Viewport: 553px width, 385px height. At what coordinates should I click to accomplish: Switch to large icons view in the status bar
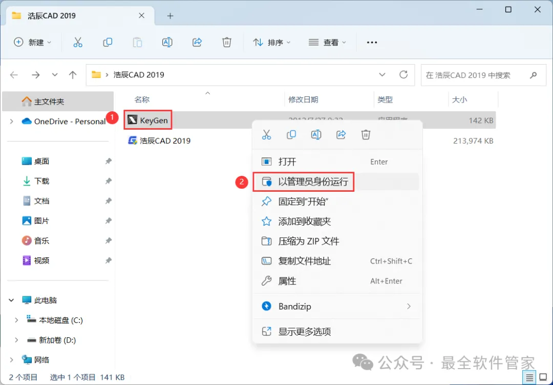pos(543,378)
